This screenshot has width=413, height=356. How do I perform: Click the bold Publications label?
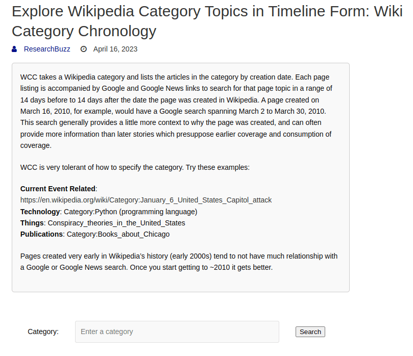pyautogui.click(x=41, y=234)
